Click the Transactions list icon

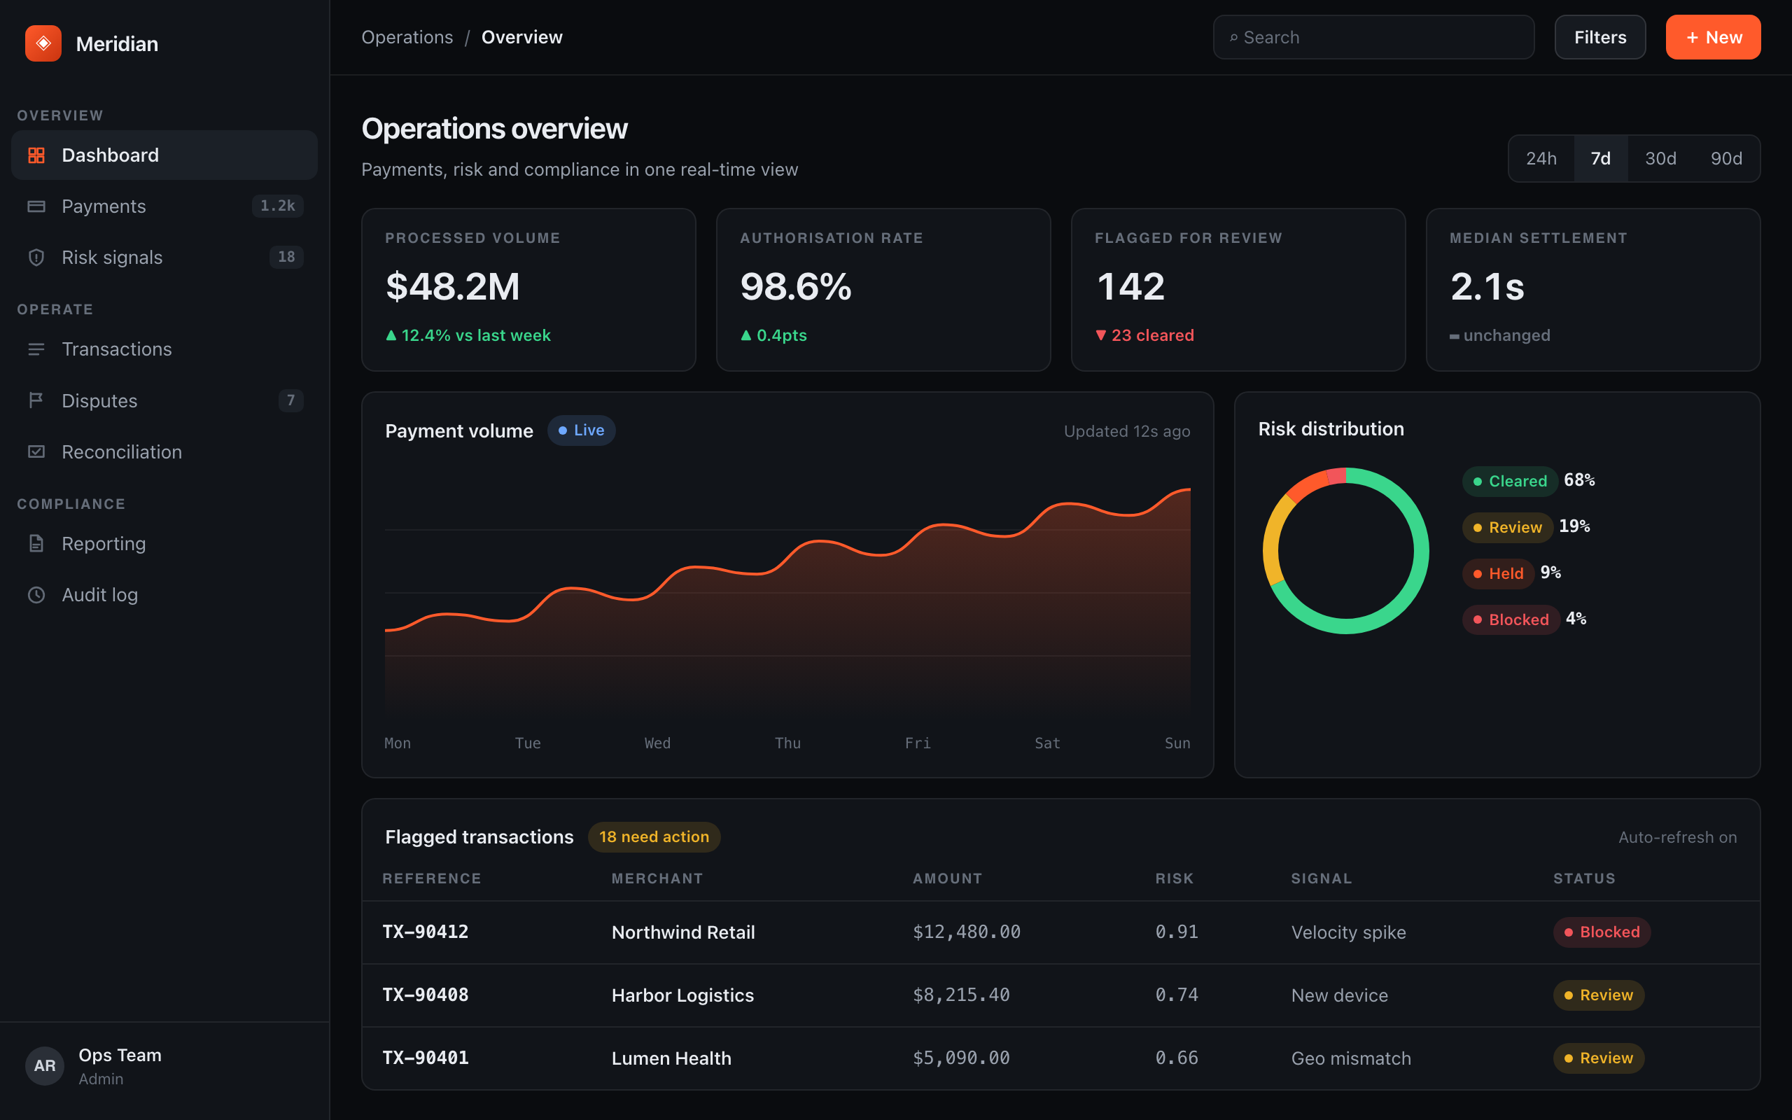pos(36,349)
